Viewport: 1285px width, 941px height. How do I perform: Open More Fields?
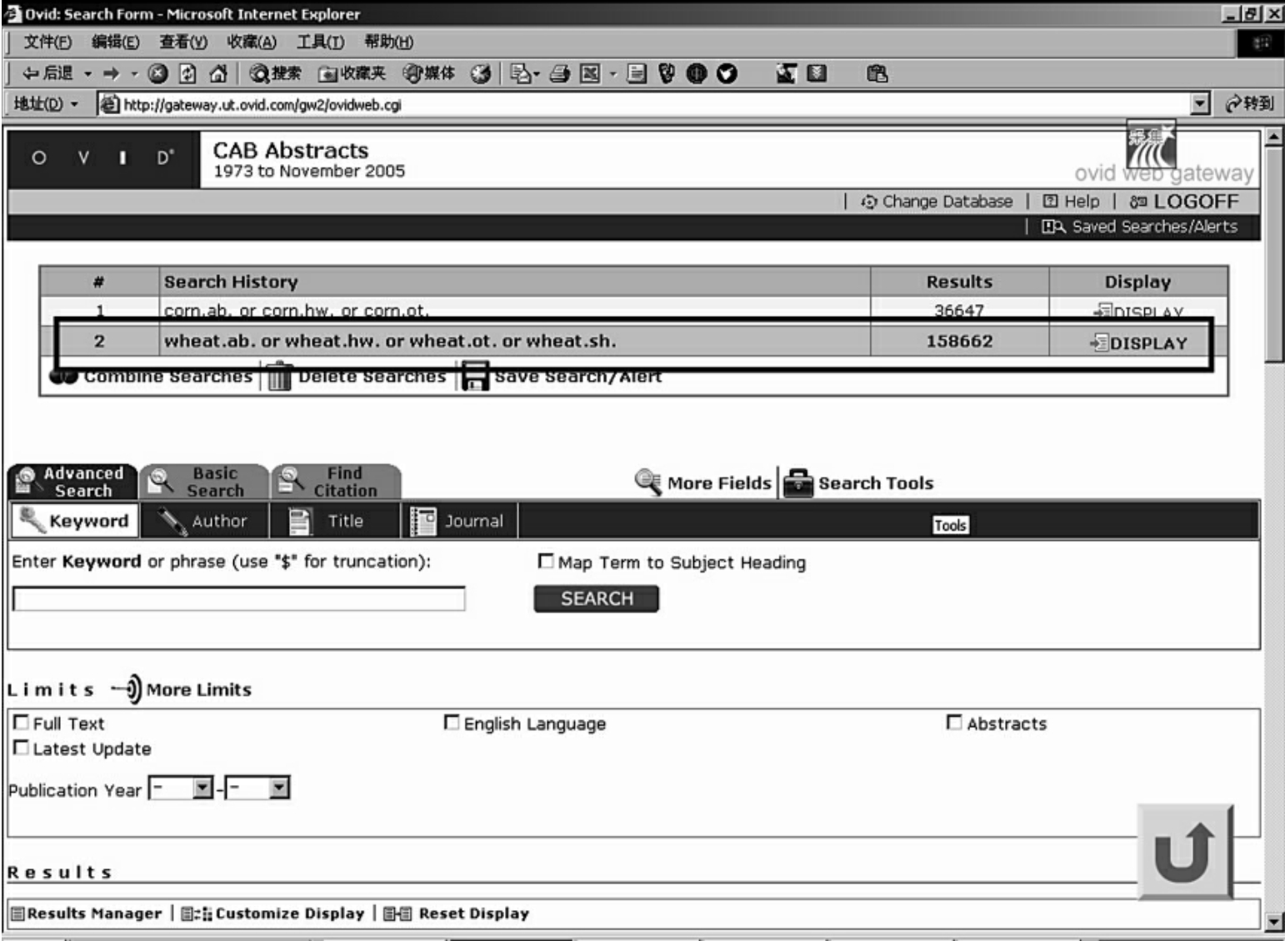click(x=703, y=483)
